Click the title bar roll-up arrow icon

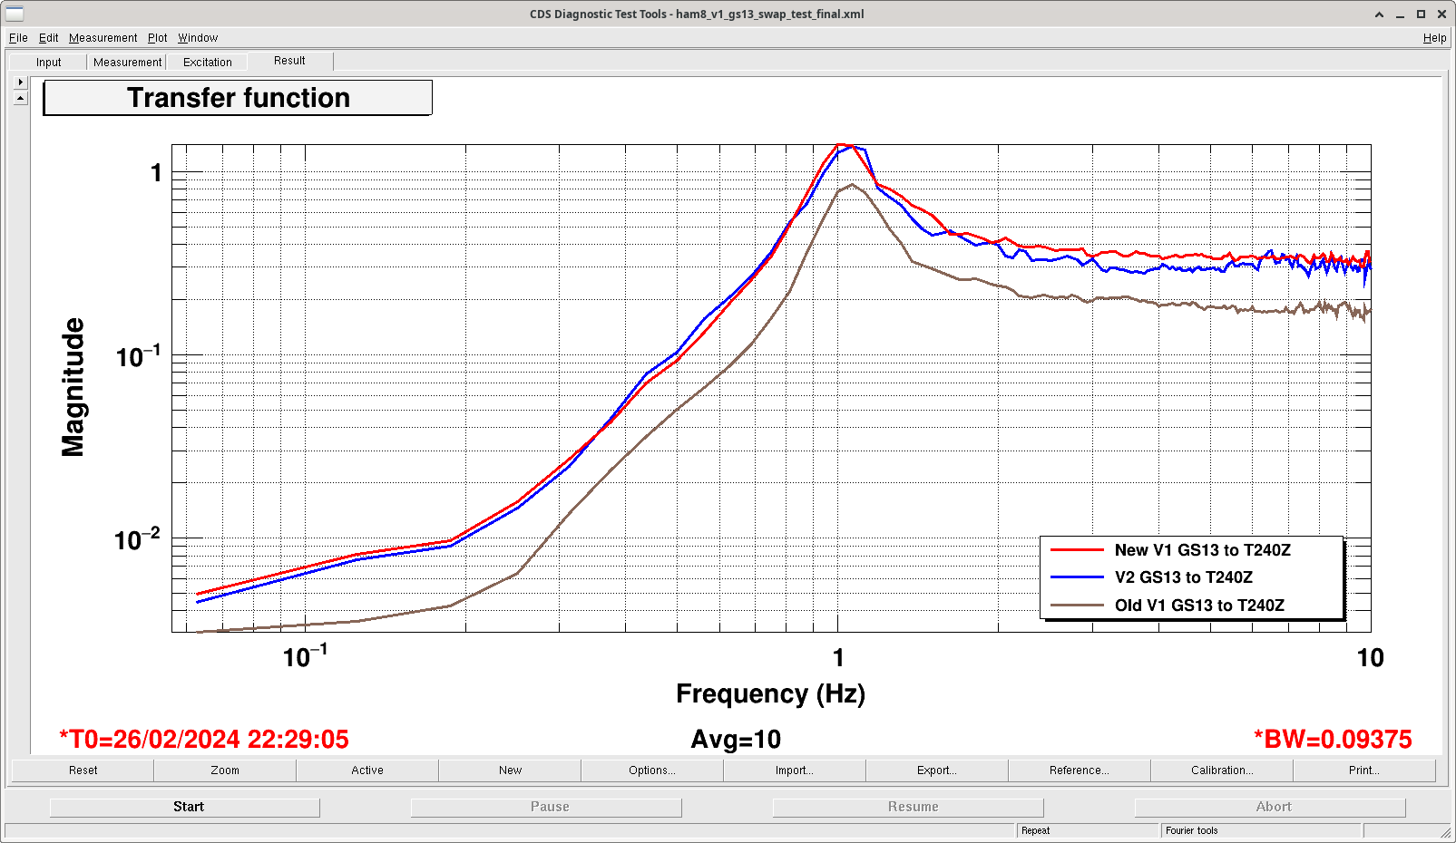point(1380,15)
